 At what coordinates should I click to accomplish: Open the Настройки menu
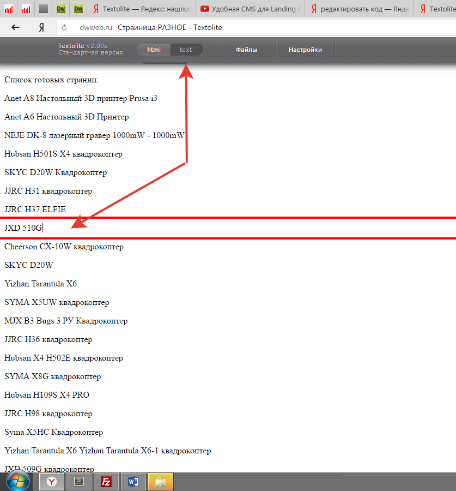click(305, 50)
